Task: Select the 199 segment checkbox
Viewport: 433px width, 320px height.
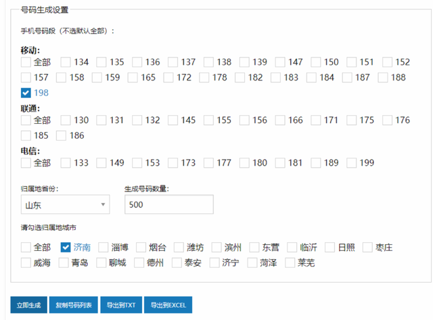Action: pyautogui.click(x=351, y=163)
